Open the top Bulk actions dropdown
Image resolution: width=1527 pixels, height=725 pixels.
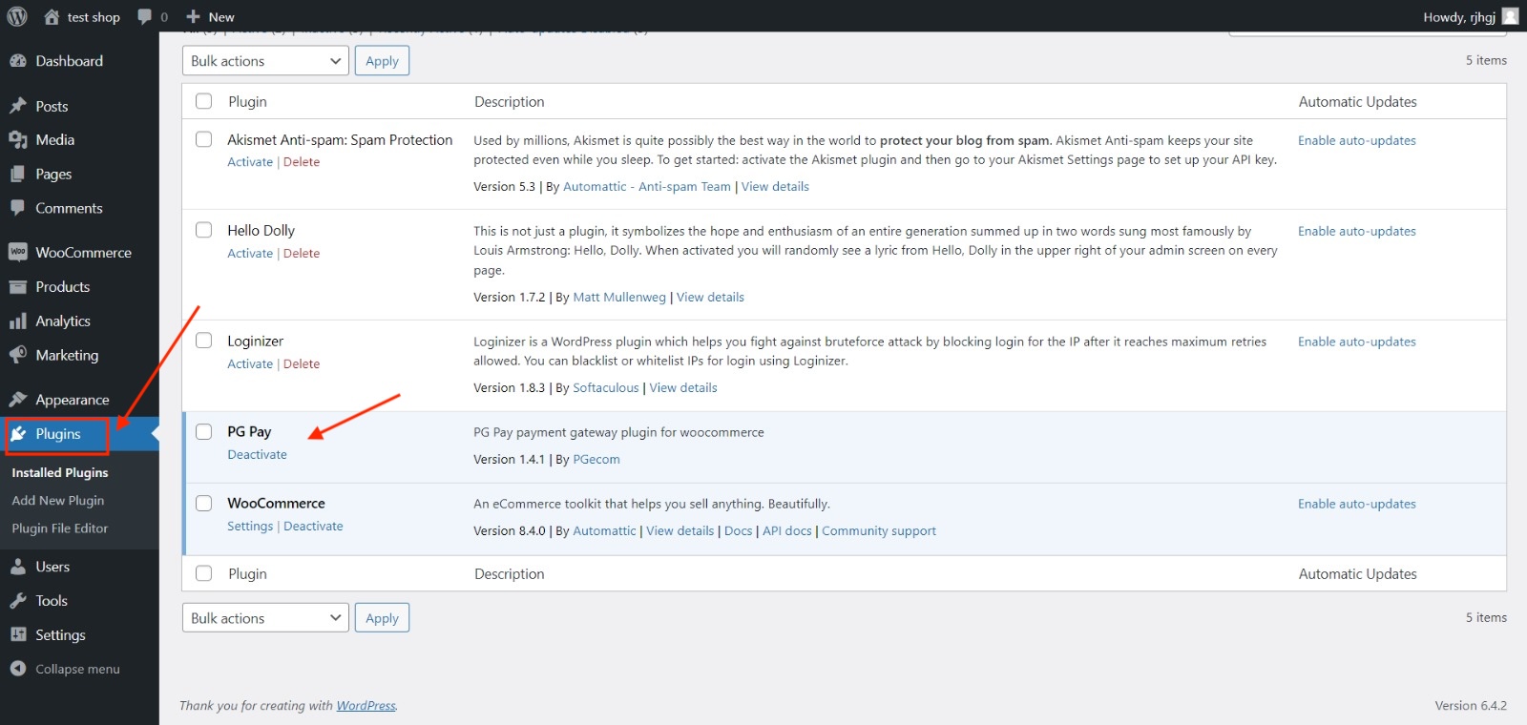[265, 61]
